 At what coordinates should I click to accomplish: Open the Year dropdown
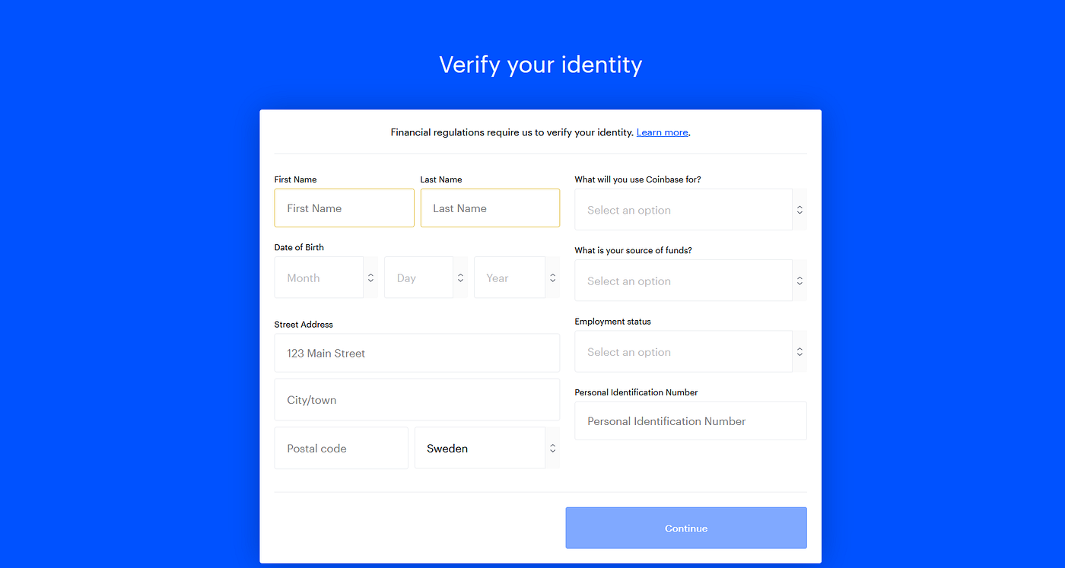click(x=517, y=278)
